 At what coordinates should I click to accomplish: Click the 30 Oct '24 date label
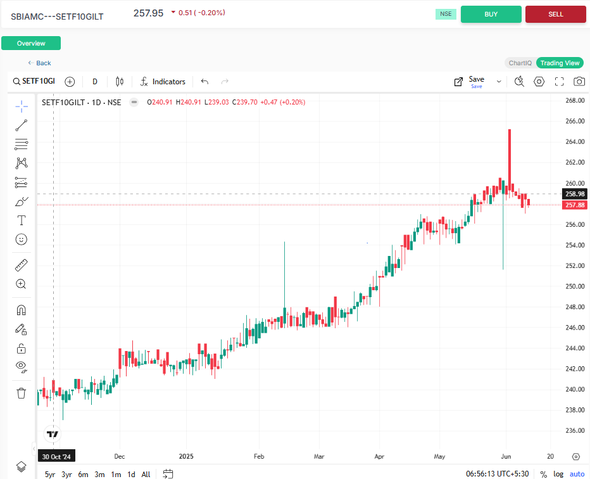56,457
